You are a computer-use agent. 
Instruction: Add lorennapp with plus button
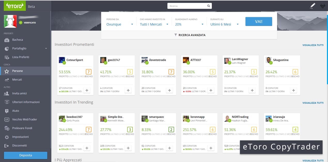click(x=211, y=148)
